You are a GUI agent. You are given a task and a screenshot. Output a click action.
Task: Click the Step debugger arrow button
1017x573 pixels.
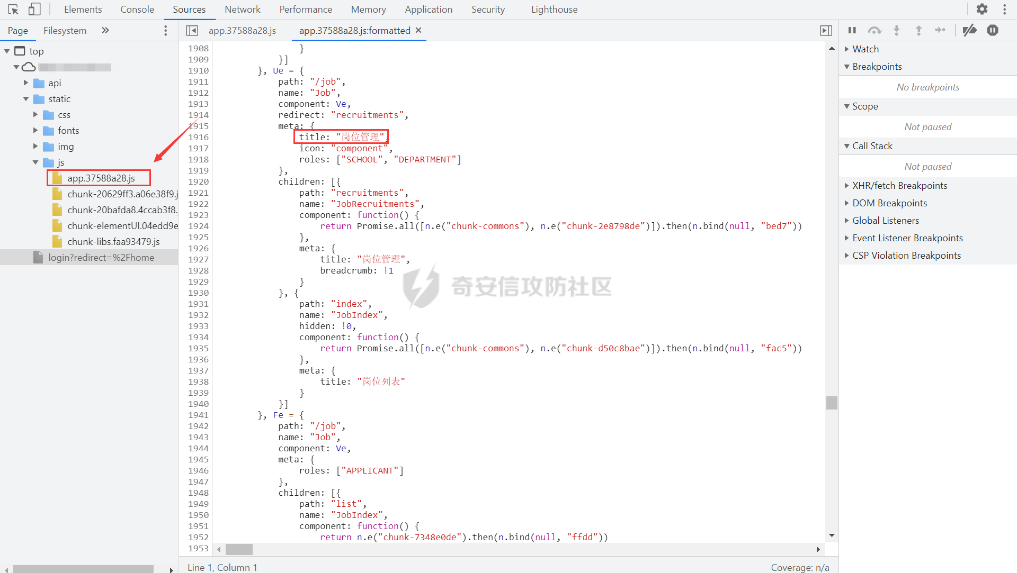tap(940, 30)
